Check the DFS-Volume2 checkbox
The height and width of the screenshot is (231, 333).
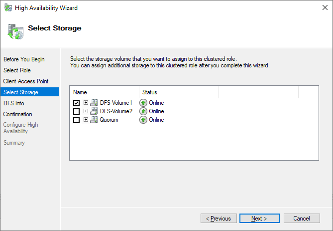click(x=76, y=111)
